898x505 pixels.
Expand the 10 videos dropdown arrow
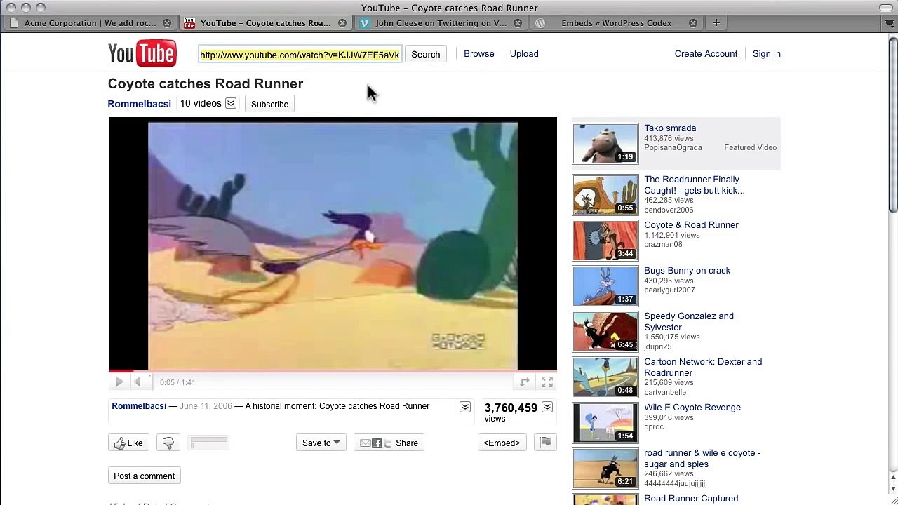point(230,104)
